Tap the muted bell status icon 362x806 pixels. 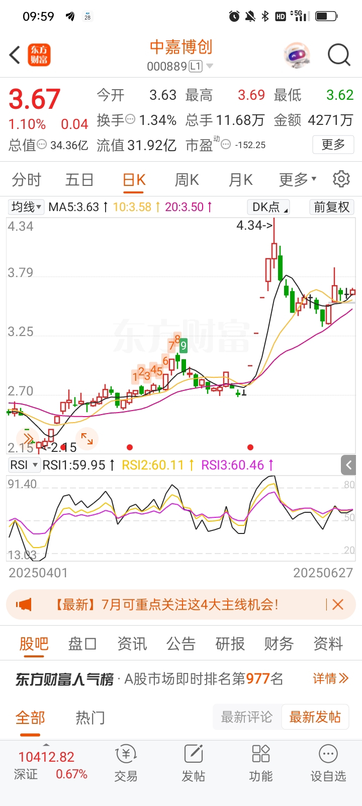250,16
